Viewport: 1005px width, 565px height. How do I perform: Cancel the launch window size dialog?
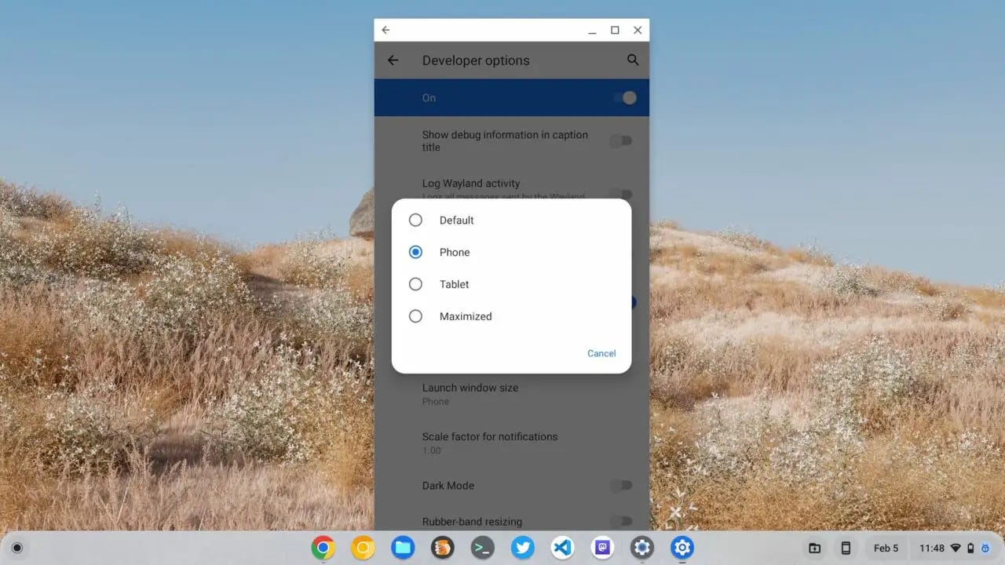click(x=601, y=353)
